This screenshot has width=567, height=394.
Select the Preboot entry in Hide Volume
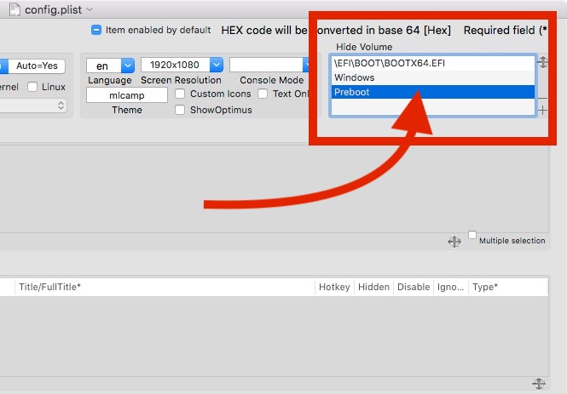(x=432, y=92)
